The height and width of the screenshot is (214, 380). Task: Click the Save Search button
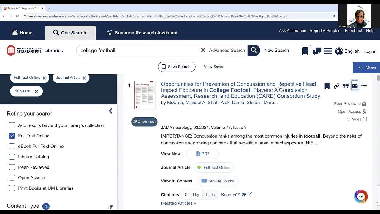pyautogui.click(x=177, y=67)
